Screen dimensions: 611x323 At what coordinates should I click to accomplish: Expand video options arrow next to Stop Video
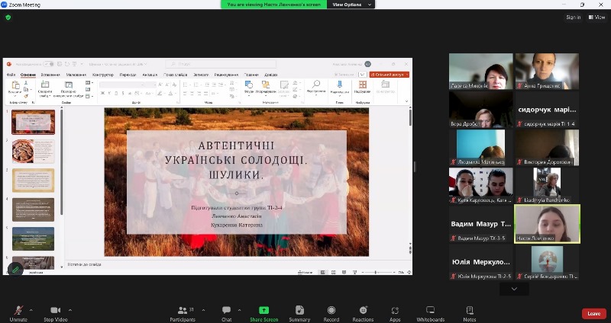[x=71, y=310]
